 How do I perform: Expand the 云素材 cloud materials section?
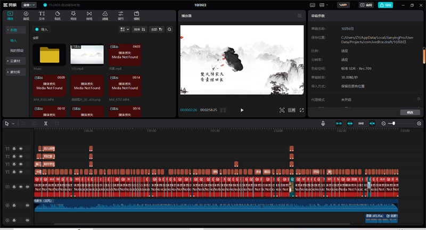point(16,61)
